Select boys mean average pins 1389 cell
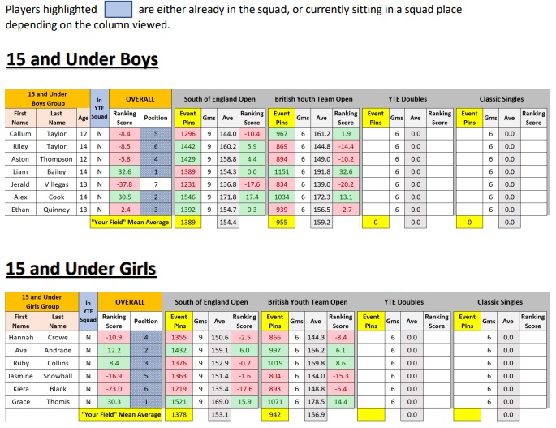This screenshot has width=556, height=428. [188, 223]
